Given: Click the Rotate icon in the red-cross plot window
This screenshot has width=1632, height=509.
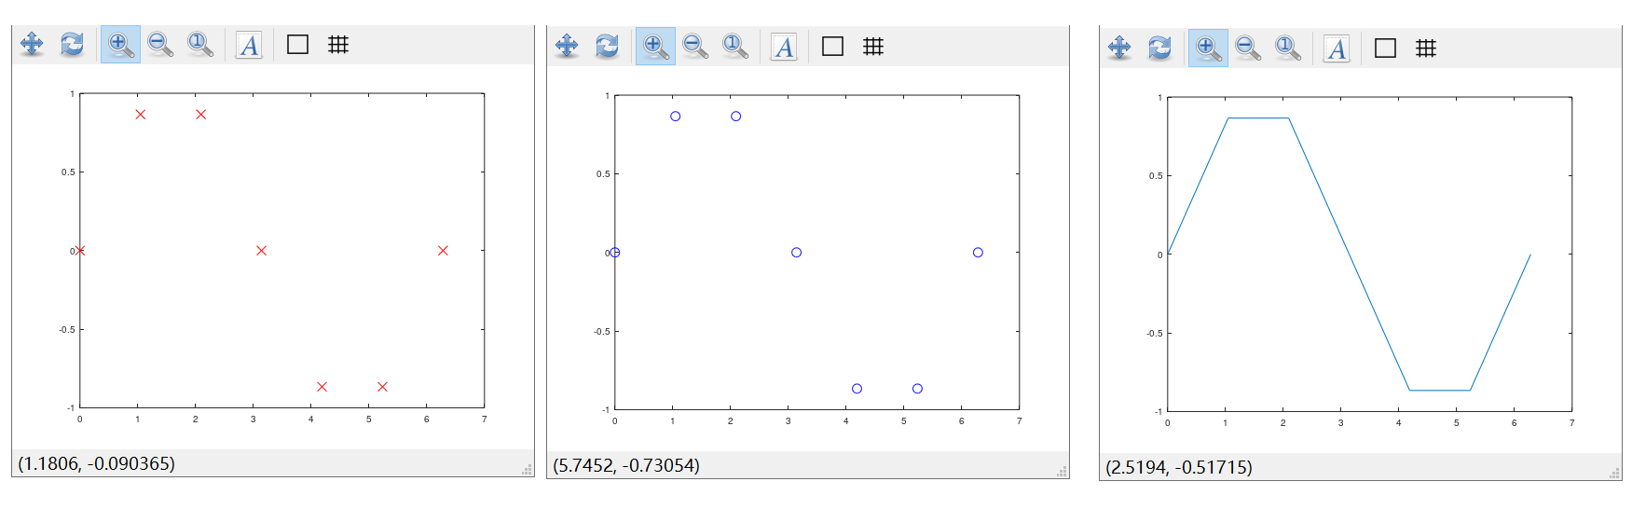Looking at the screenshot, I should point(72,44).
